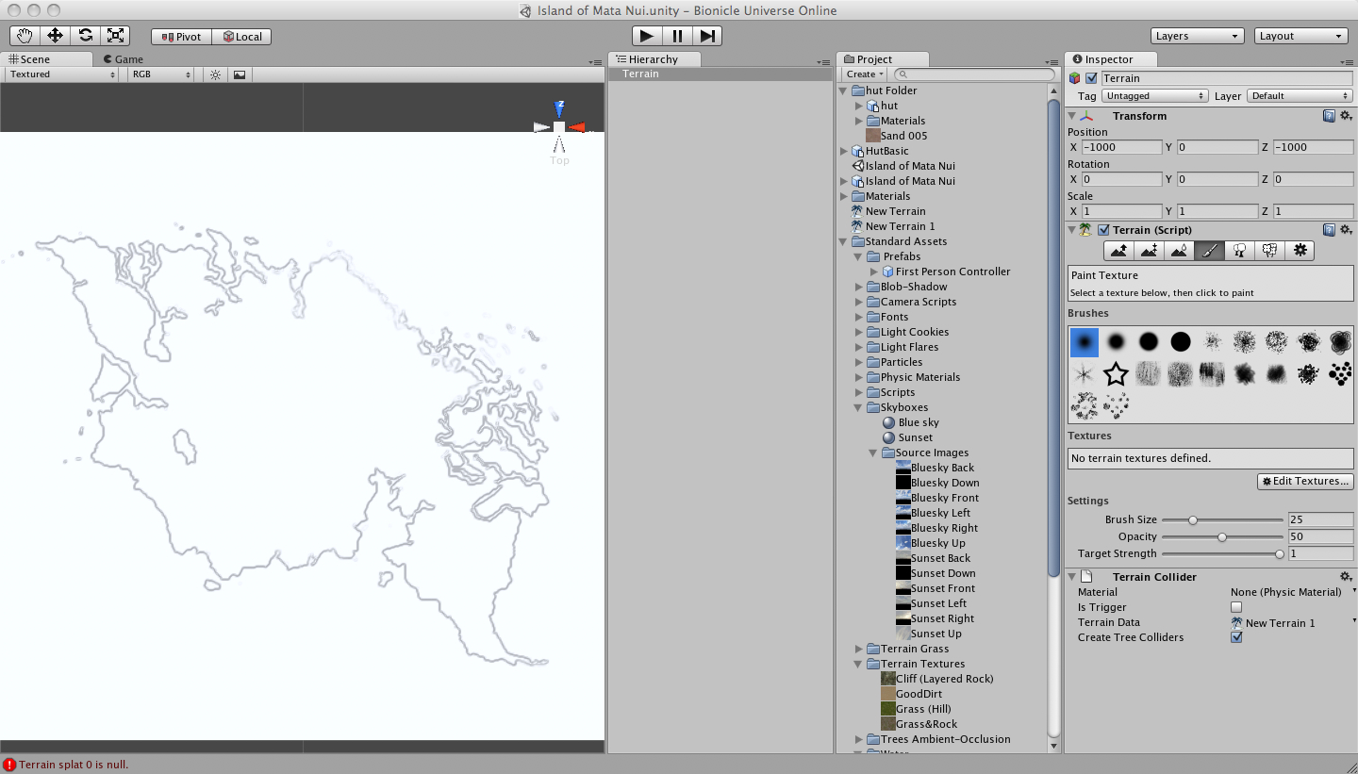Click the Edit Textures button
This screenshot has height=774, width=1358.
1305,482
